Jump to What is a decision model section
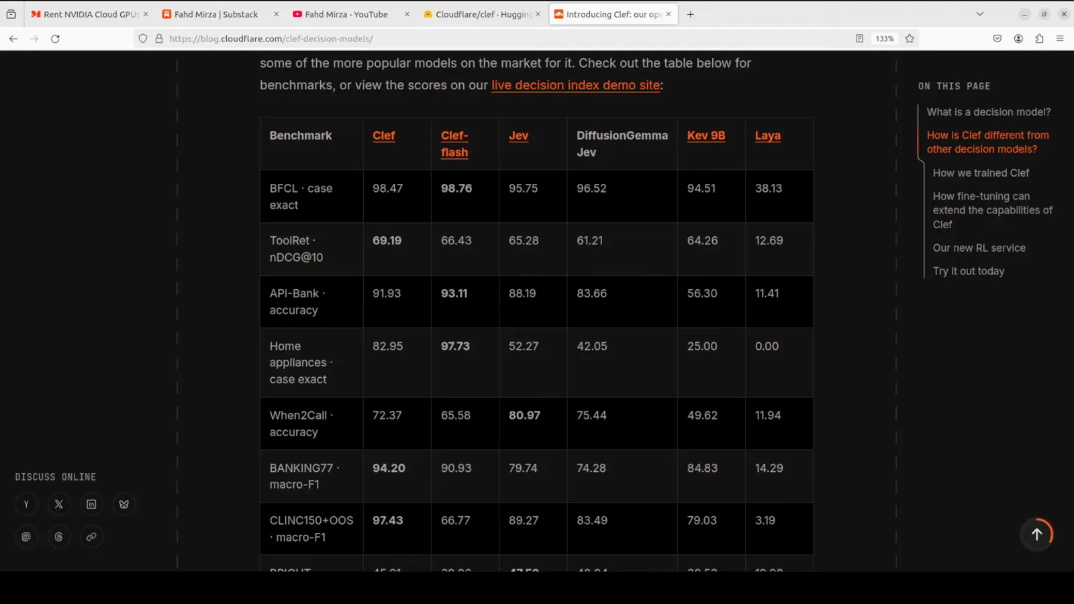 point(989,112)
